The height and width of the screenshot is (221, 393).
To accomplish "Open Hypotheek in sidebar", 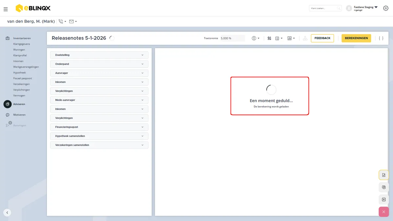I will [x=19, y=73].
